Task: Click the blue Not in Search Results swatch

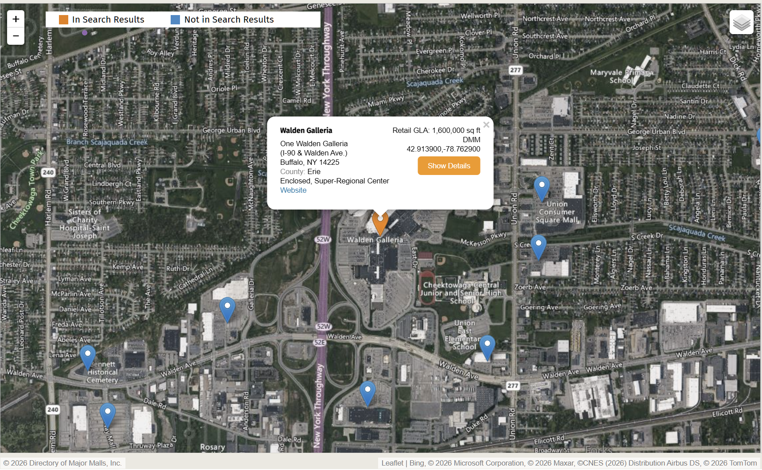Action: pyautogui.click(x=176, y=19)
